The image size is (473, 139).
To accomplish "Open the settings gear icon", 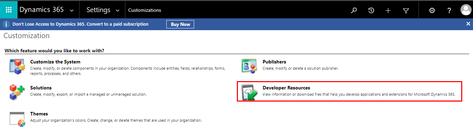I will pyautogui.click(x=432, y=10).
